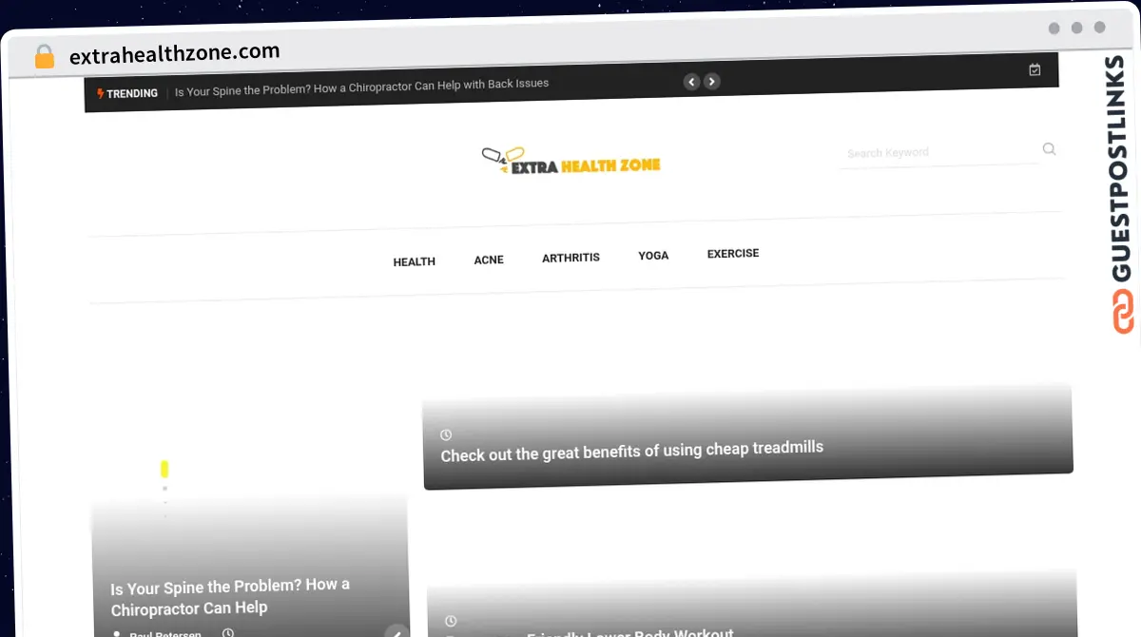Viewport: 1141px width, 637px height.
Task: Go to the Arthritis section
Action: [x=570, y=258]
